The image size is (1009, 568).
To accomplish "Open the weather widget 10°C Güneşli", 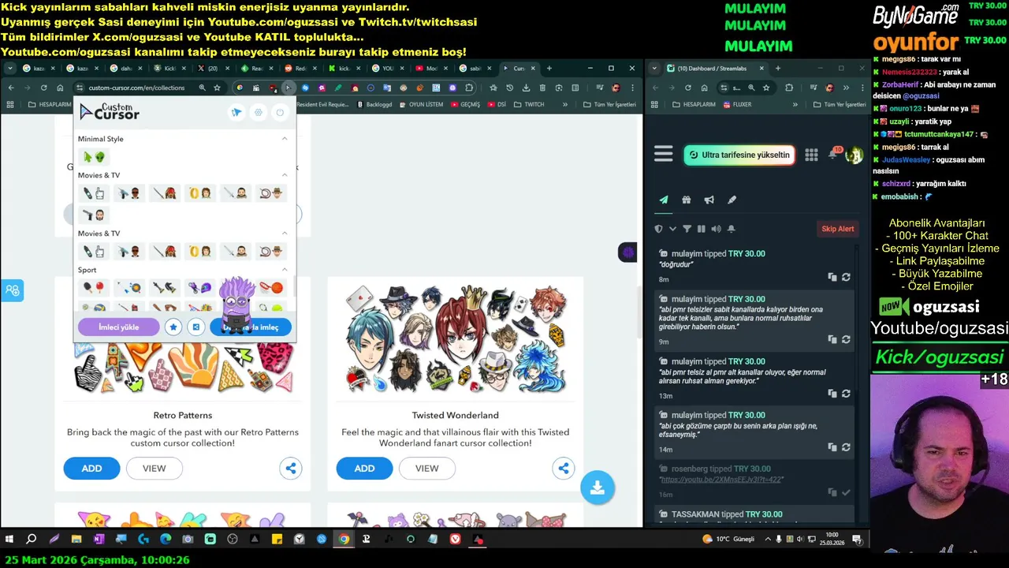I will coord(729,540).
